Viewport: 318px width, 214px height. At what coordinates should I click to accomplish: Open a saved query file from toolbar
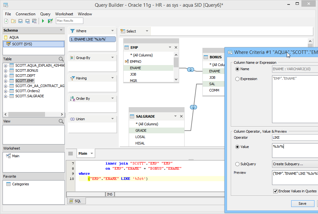pyautogui.click(x=13, y=21)
